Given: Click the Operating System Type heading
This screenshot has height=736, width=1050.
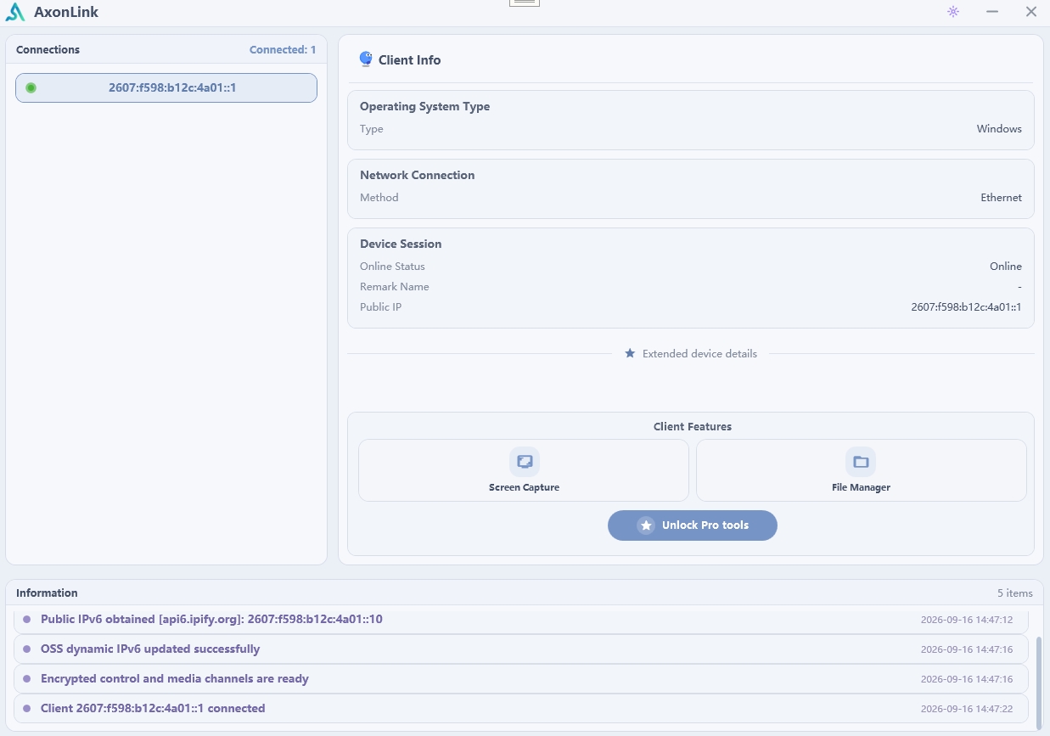Looking at the screenshot, I should (x=424, y=107).
